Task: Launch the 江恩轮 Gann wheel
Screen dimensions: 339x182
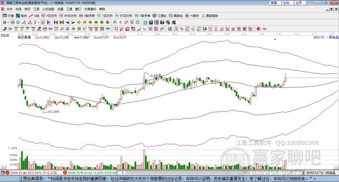Action: click(x=160, y=16)
